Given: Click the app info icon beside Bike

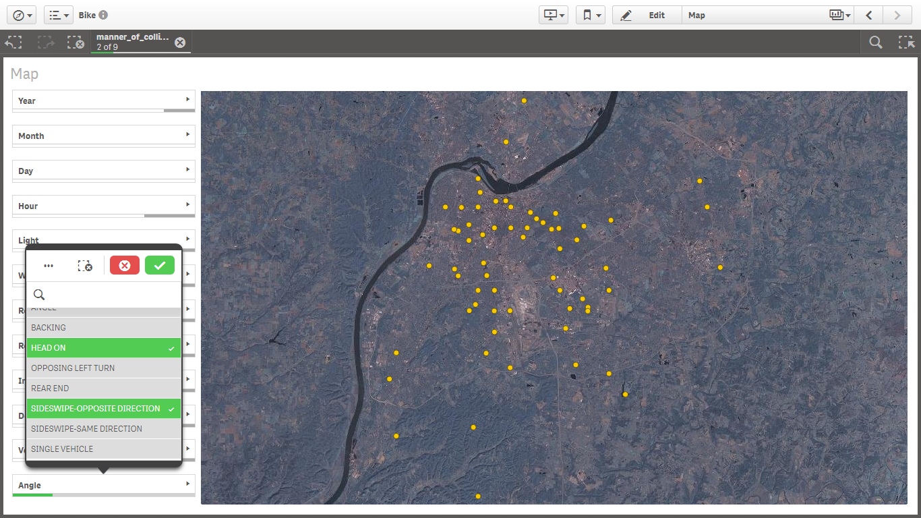Looking at the screenshot, I should pos(103,15).
